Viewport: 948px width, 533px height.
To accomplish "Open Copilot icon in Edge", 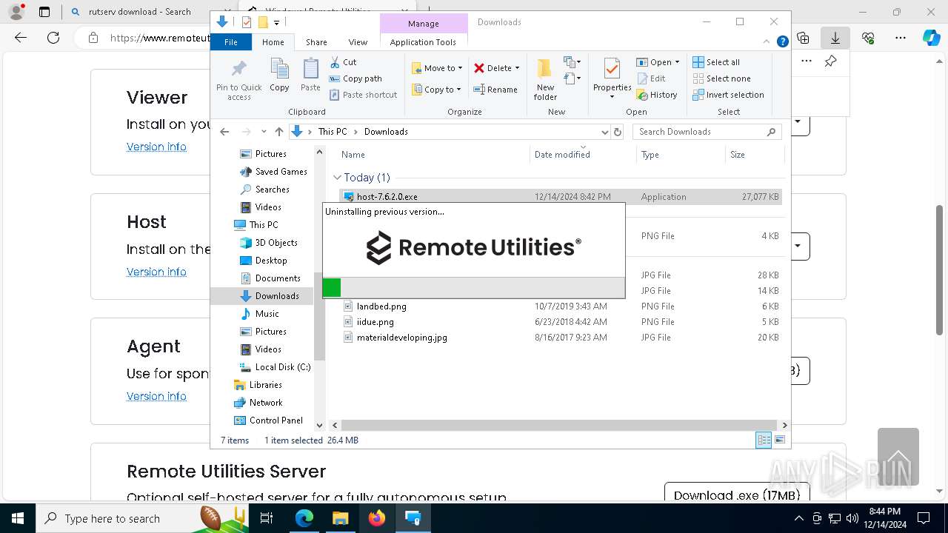I will 931,38.
